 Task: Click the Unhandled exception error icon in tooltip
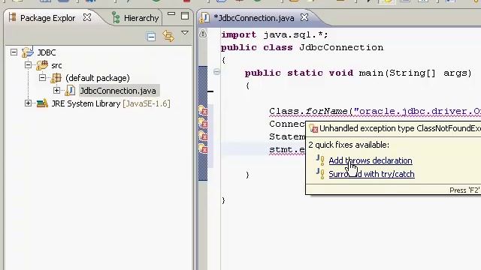point(313,128)
